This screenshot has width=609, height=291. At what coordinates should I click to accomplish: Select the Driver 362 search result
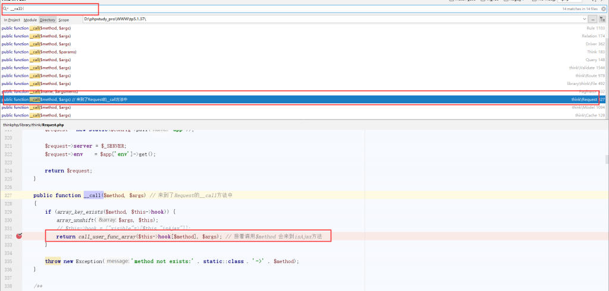303,44
